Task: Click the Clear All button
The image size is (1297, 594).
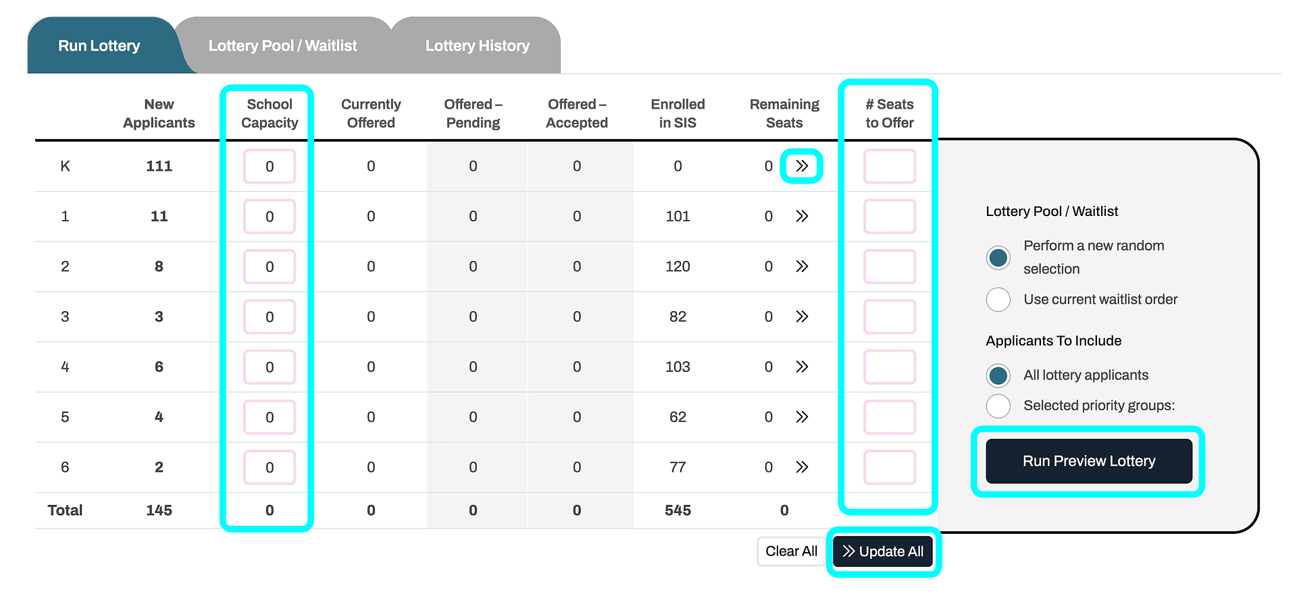Action: point(791,551)
